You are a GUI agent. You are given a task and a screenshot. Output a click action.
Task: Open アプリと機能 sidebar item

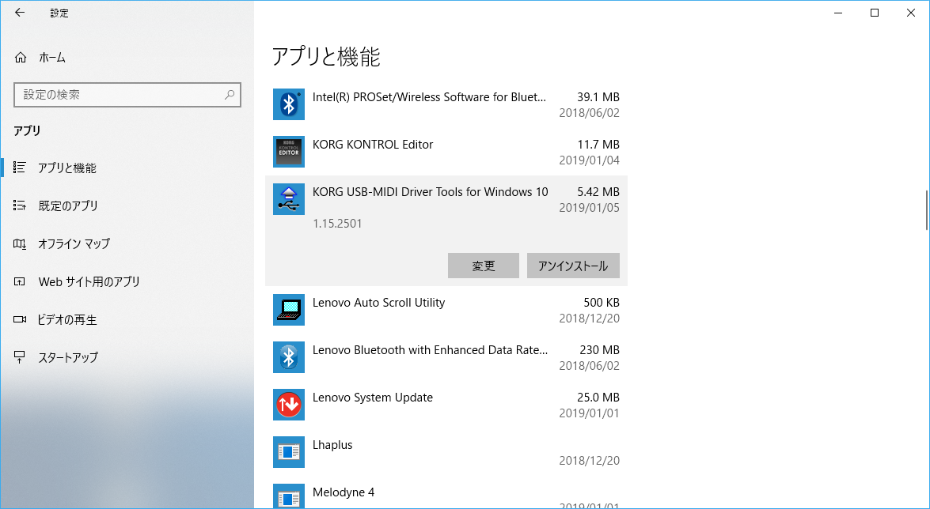pos(127,168)
